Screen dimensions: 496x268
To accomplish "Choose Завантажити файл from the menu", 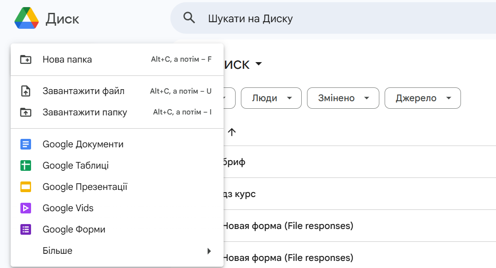I will pyautogui.click(x=83, y=91).
